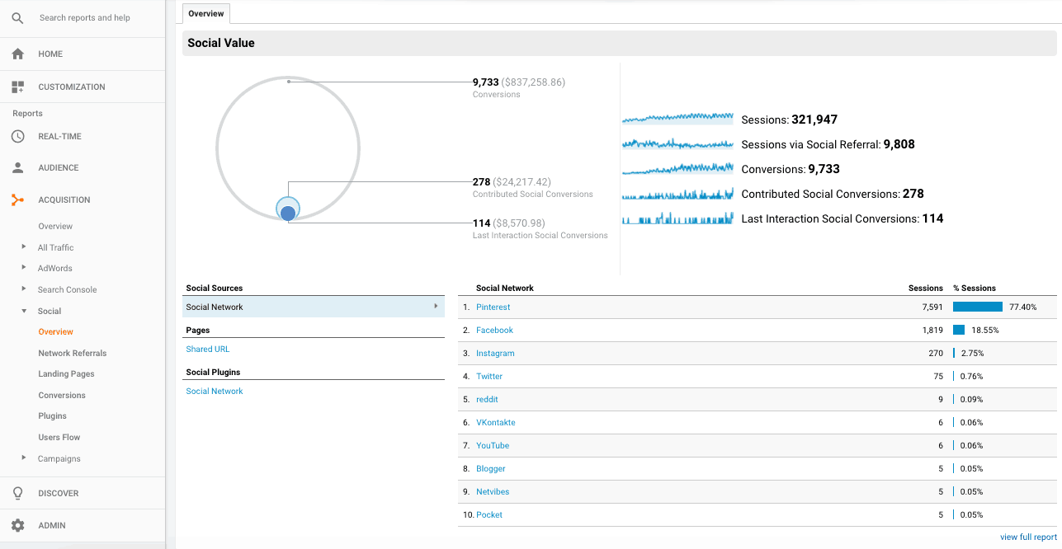Collapse the Social section
1062x549 pixels.
coord(22,311)
